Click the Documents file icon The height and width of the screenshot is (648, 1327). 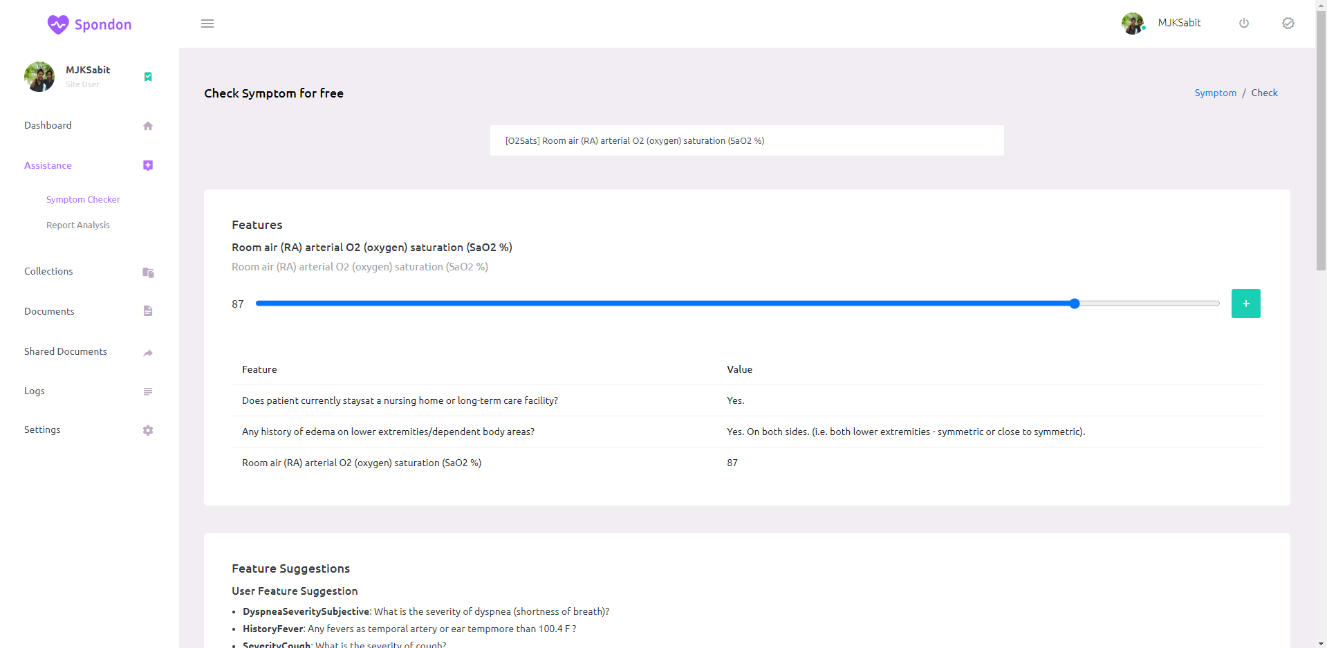[148, 311]
